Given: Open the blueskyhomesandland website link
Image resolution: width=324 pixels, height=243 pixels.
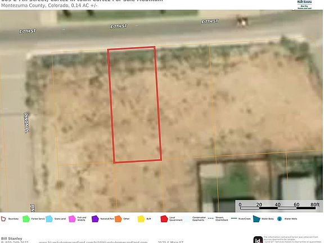Looking at the screenshot, I should coord(93,242).
